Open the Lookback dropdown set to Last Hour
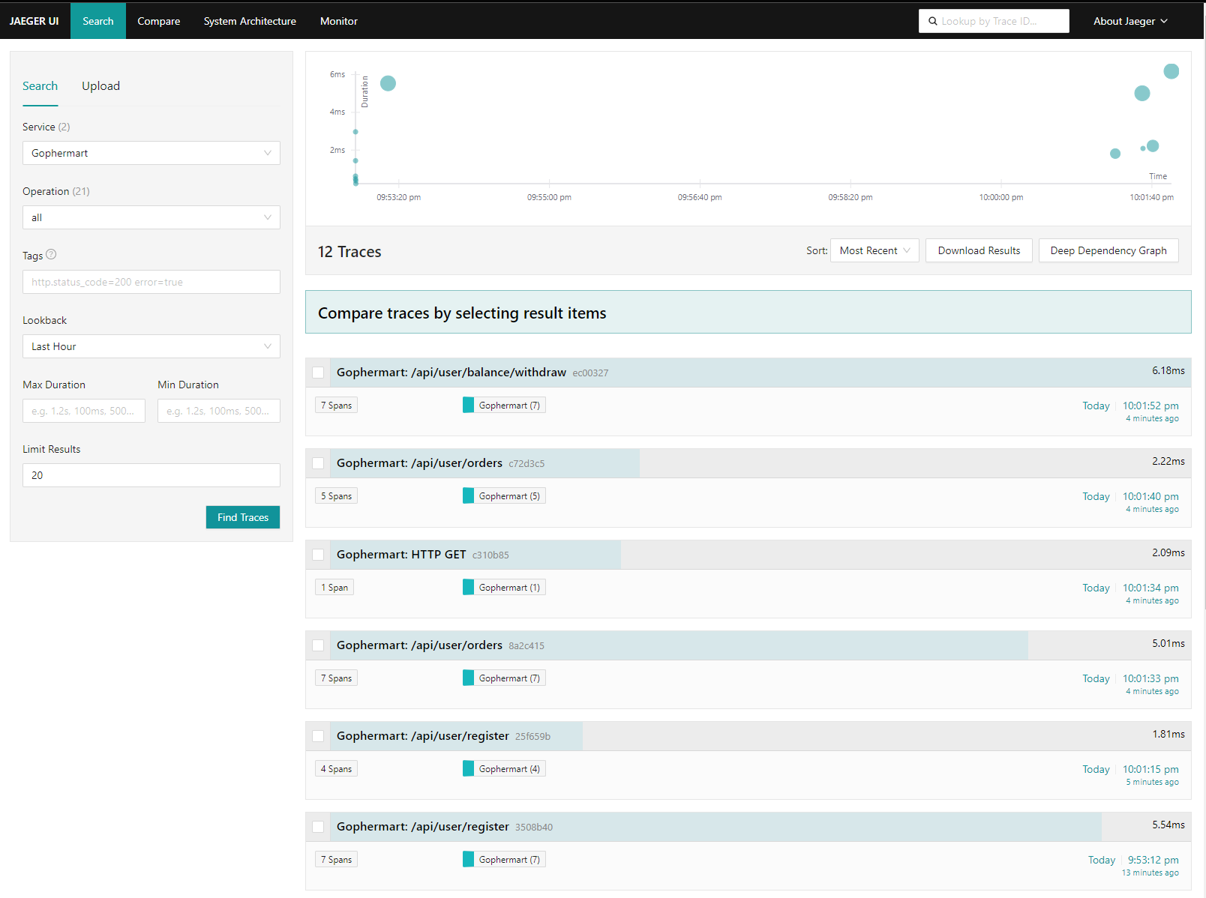The height and width of the screenshot is (898, 1206). tap(151, 346)
